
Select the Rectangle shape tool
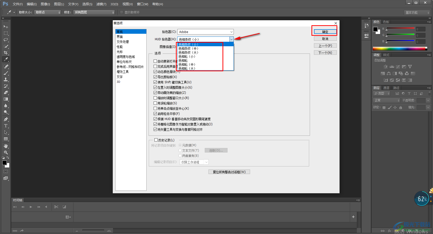[x=6, y=139]
